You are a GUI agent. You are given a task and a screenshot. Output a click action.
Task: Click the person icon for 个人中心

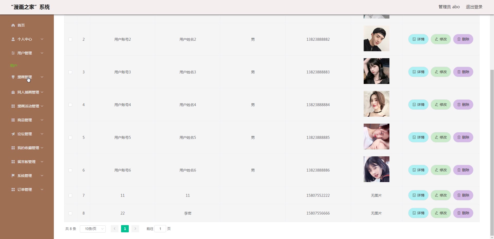click(x=13, y=39)
